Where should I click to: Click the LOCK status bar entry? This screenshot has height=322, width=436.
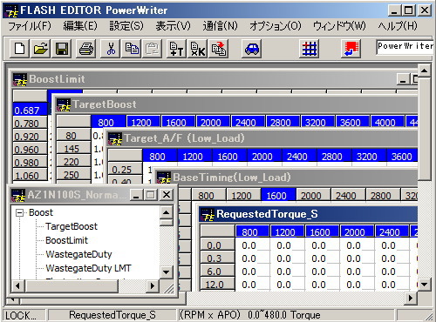[24, 315]
